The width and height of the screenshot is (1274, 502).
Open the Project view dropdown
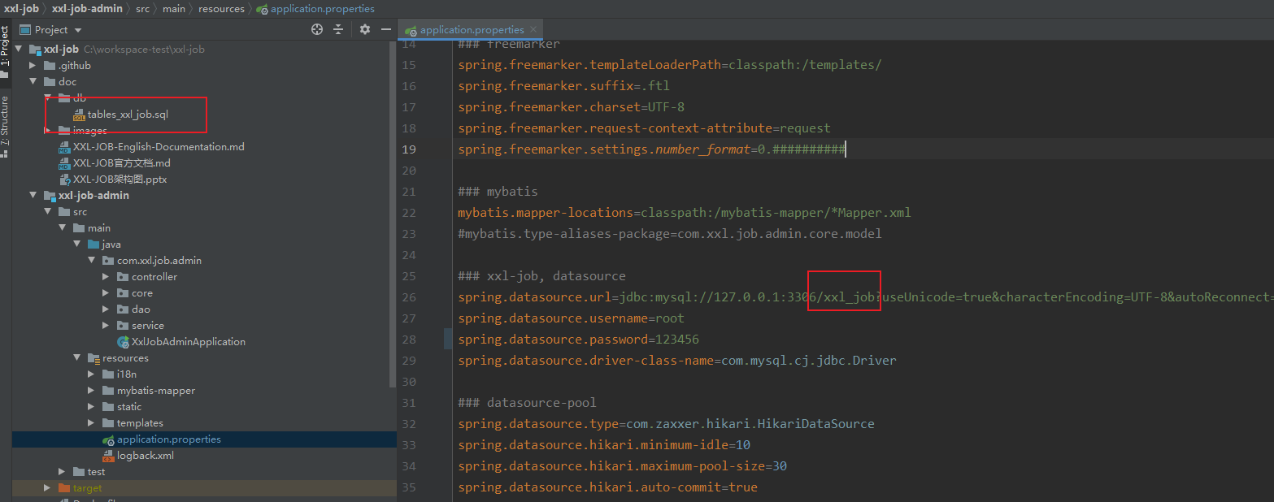[x=77, y=29]
